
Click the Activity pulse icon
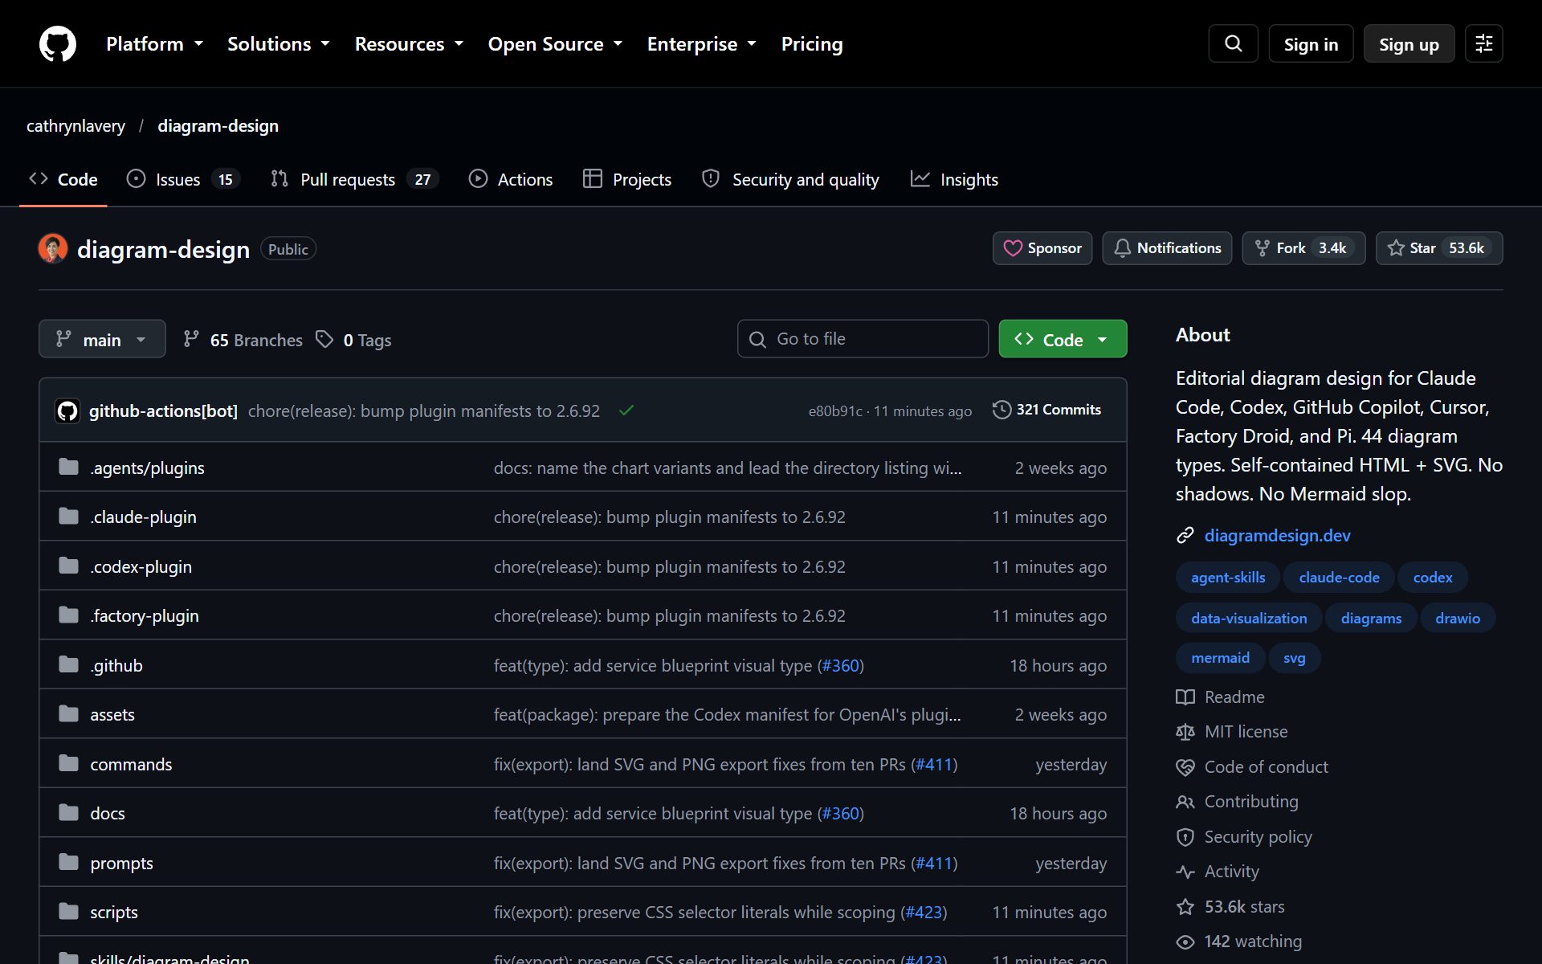(1185, 872)
